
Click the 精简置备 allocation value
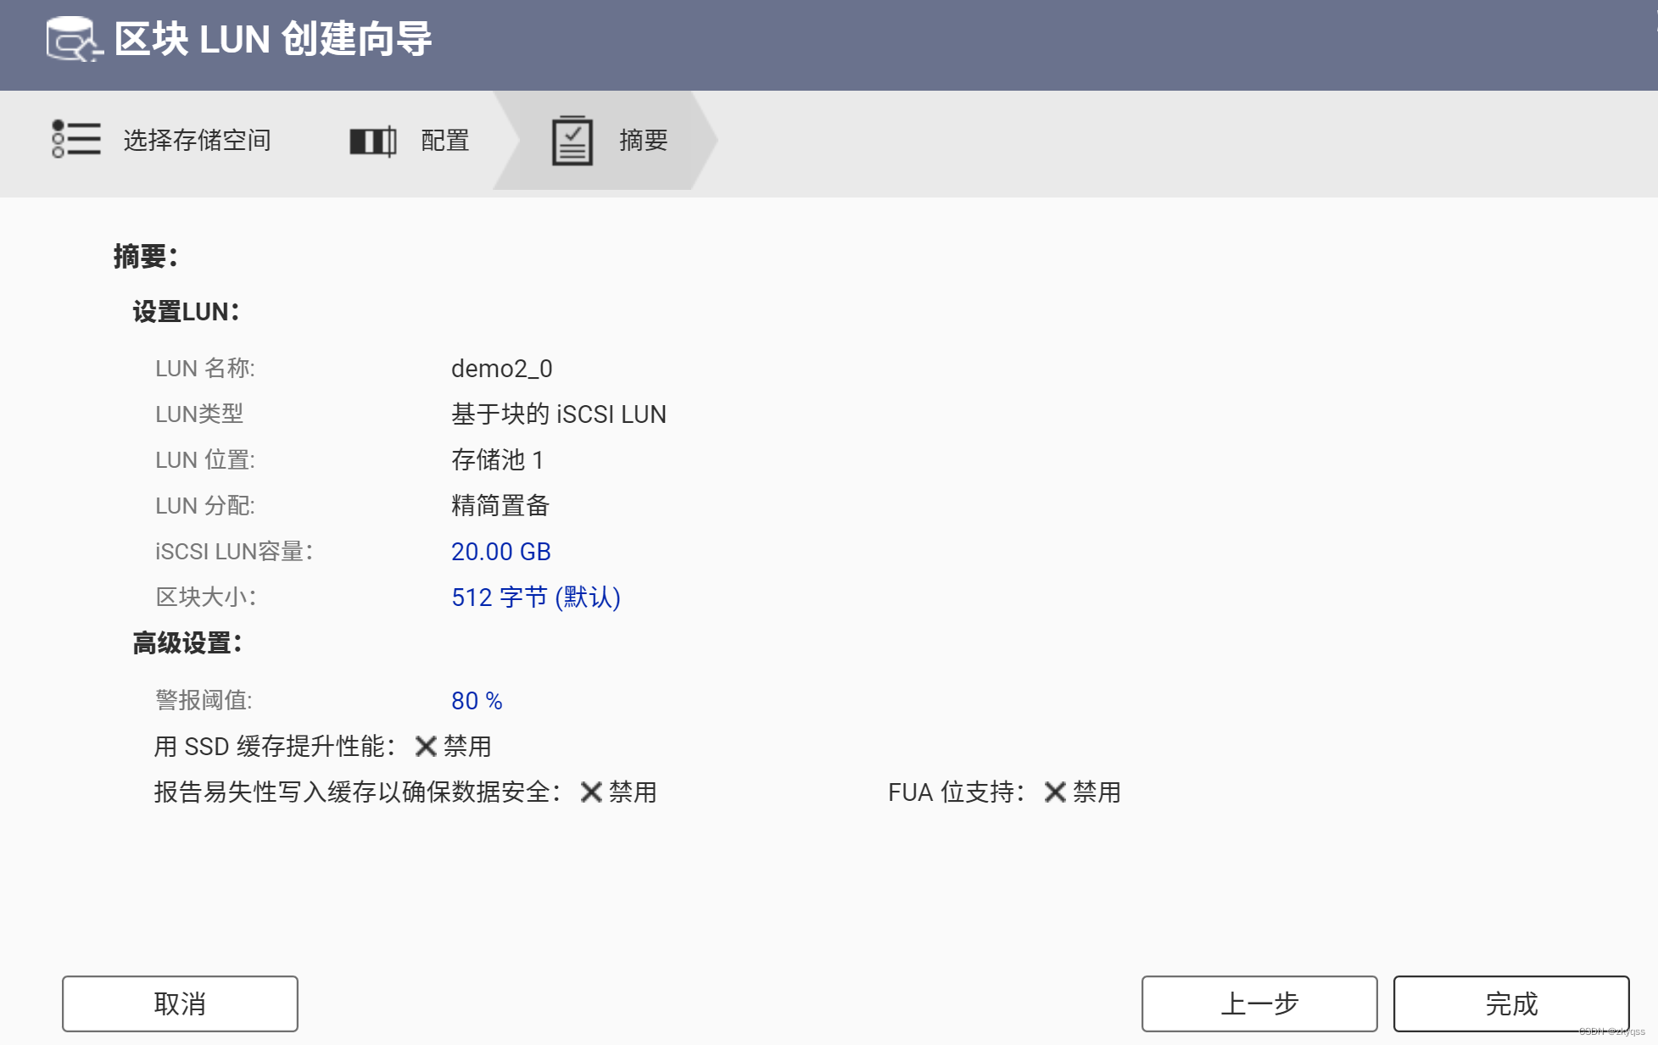[x=500, y=506]
